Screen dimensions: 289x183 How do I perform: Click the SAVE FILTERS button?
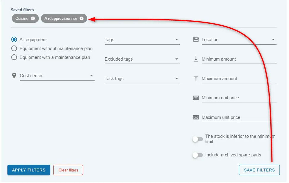click(x=259, y=170)
